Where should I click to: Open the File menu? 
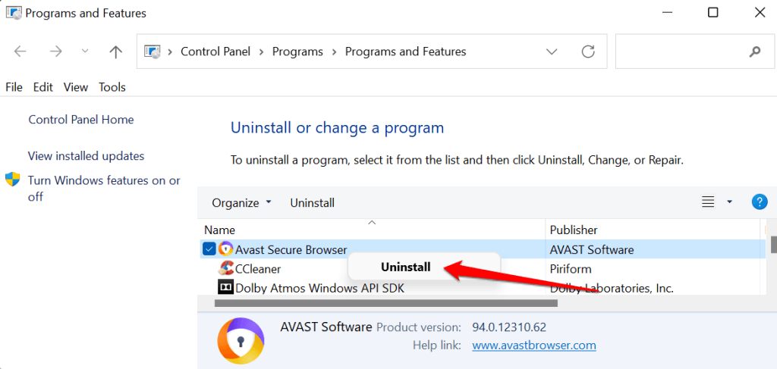click(14, 87)
